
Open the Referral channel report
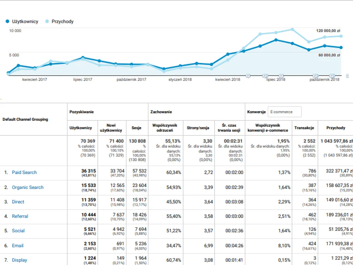click(20, 216)
